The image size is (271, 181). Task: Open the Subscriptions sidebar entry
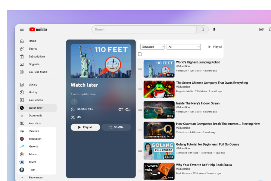point(37,56)
